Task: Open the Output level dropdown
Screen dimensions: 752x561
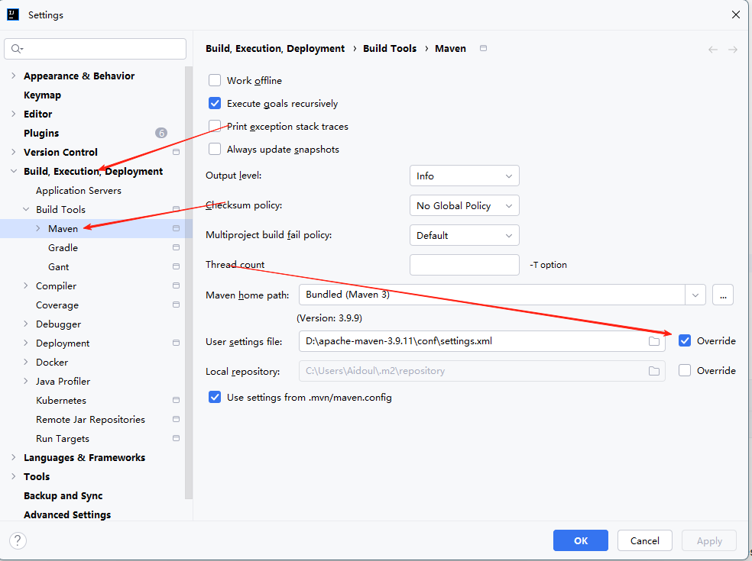Action: (464, 176)
